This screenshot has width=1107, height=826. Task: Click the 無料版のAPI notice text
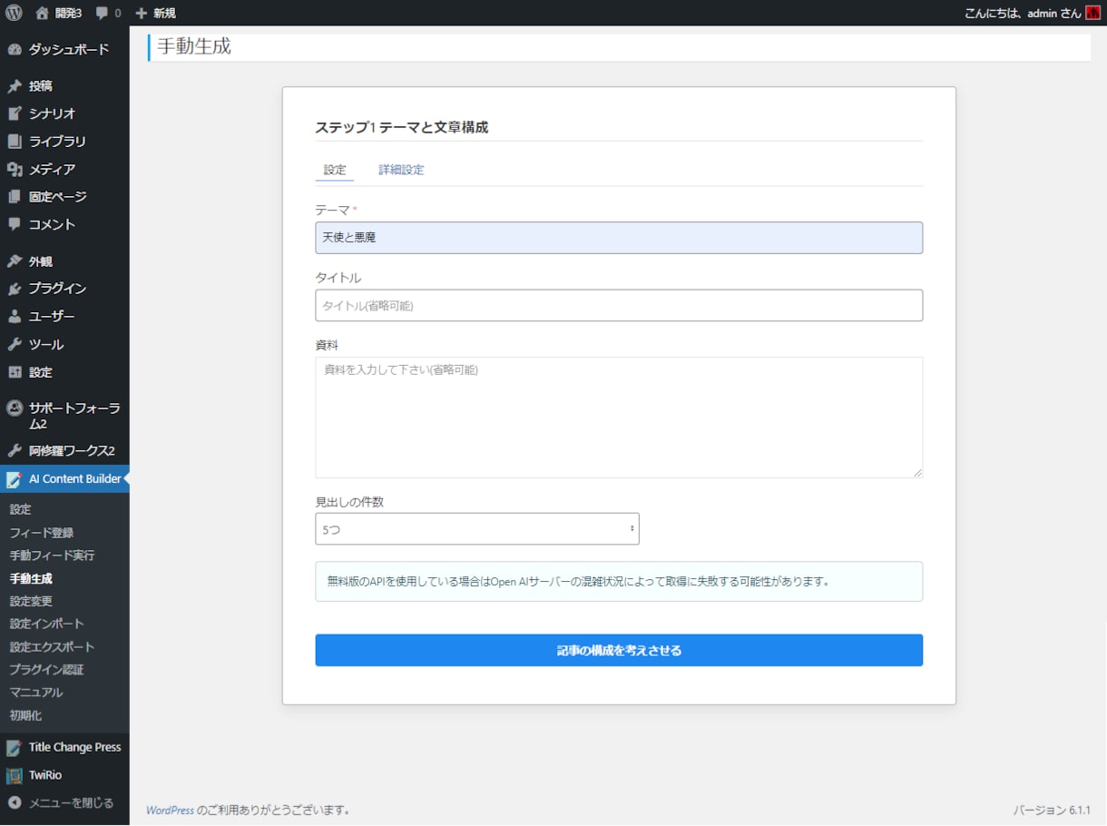(x=578, y=581)
